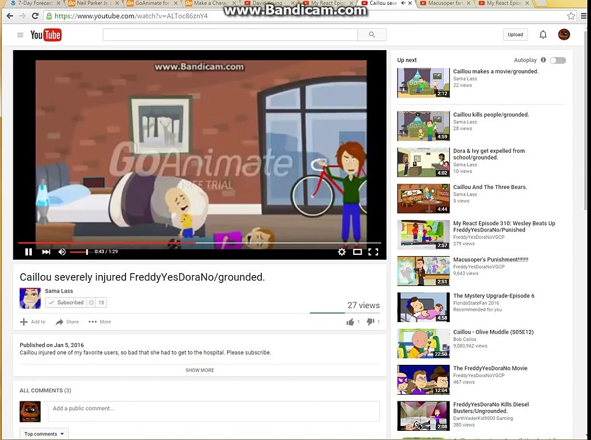Open Sama Lass channel name link

[x=59, y=291]
